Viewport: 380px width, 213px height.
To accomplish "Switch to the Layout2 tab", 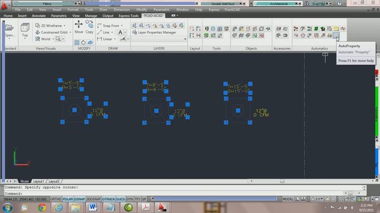I will (x=54, y=181).
